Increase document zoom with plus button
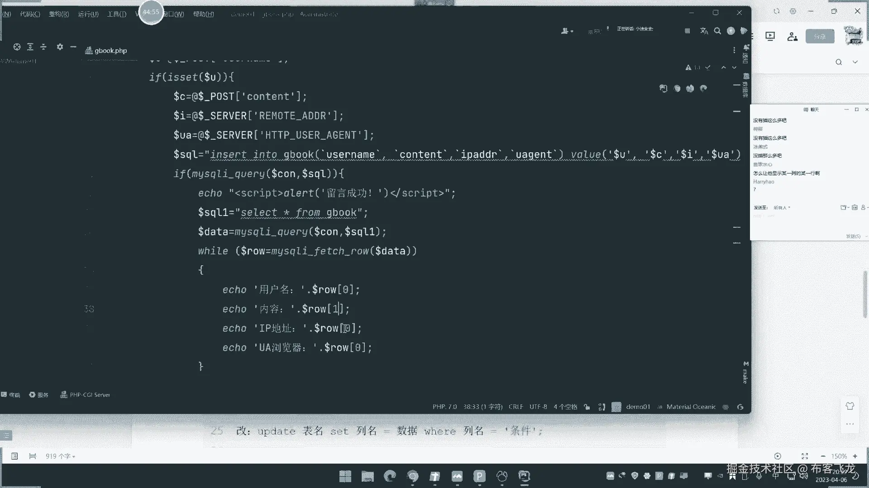869x488 pixels. [855, 456]
